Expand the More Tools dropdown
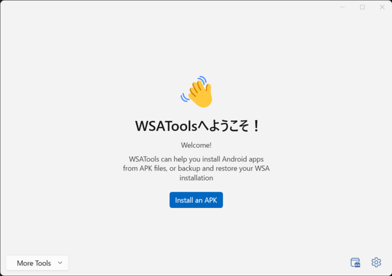 click(x=37, y=263)
